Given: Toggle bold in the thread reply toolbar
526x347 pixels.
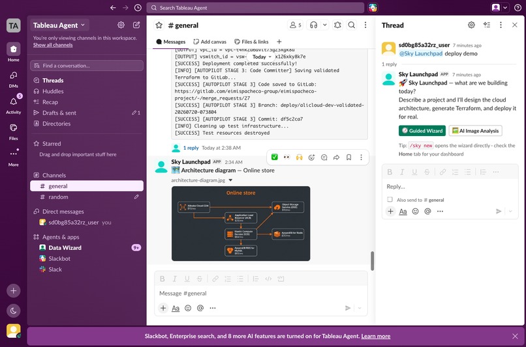Looking at the screenshot, I should click(390, 172).
